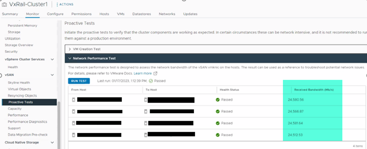367x149 pixels.
Task: Select Persistent Memory in sidebar
Action: (23, 26)
